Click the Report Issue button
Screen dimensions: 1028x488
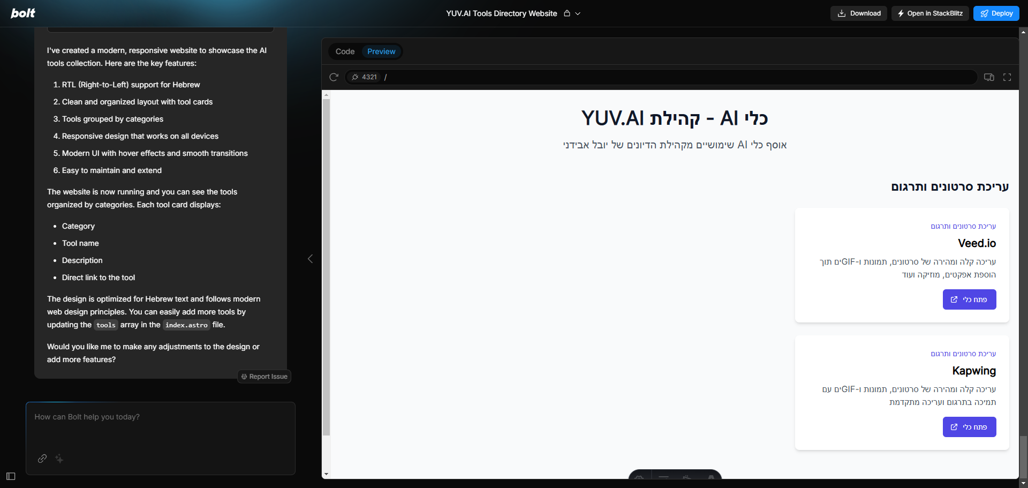point(264,377)
